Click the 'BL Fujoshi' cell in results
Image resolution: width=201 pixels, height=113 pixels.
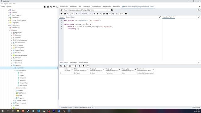point(81,73)
